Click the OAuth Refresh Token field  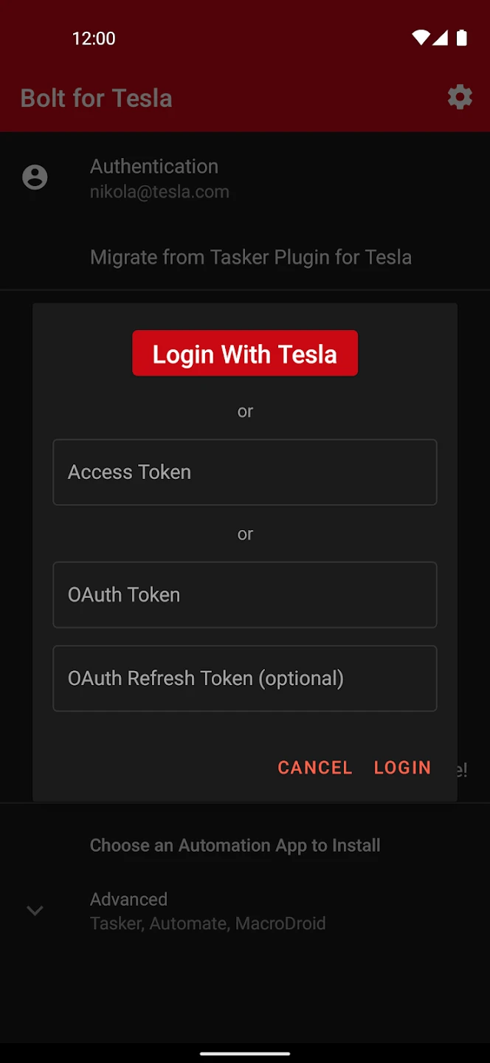click(245, 678)
